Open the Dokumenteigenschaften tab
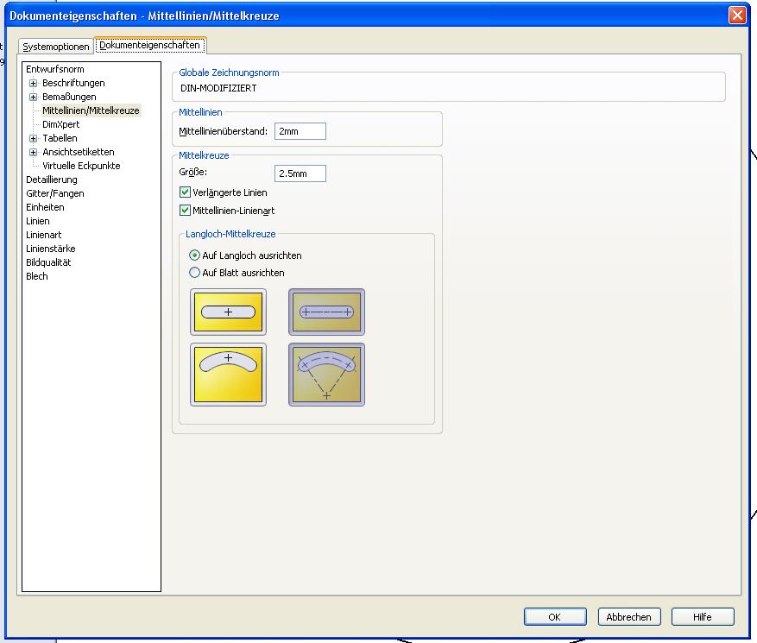Viewport: 757px width, 643px height. click(x=150, y=45)
